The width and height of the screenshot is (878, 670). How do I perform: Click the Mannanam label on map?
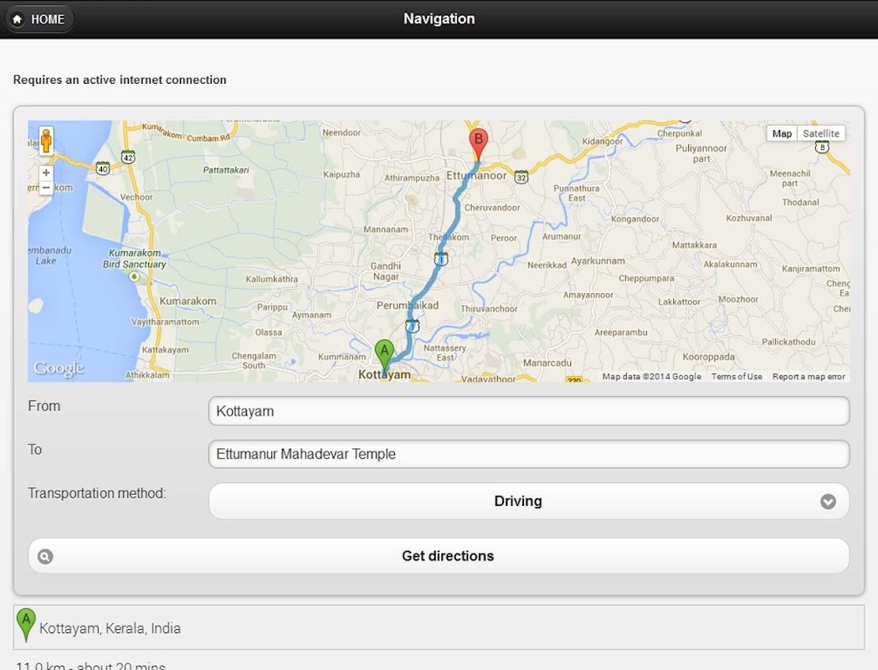tap(386, 229)
